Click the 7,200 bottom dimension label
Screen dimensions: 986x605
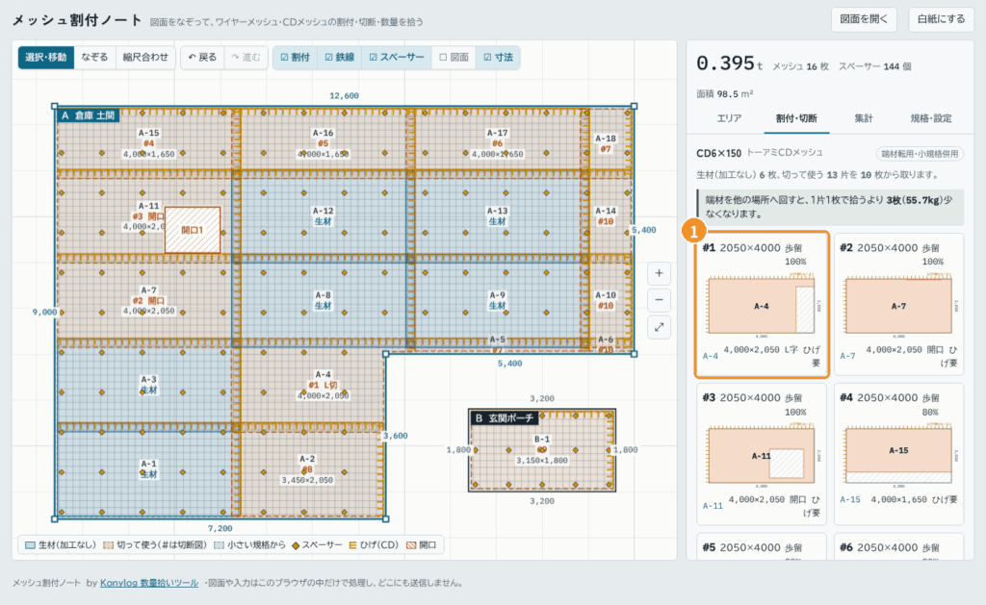pyautogui.click(x=221, y=528)
